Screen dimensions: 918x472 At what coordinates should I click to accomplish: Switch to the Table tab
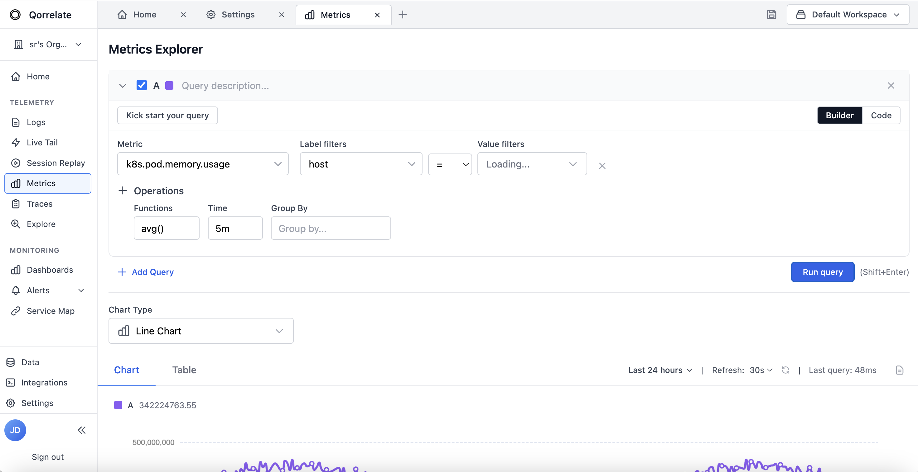(x=184, y=370)
